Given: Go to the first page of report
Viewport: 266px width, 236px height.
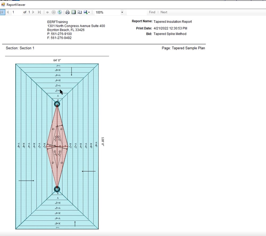Looking at the screenshot, I should click(x=2, y=12).
